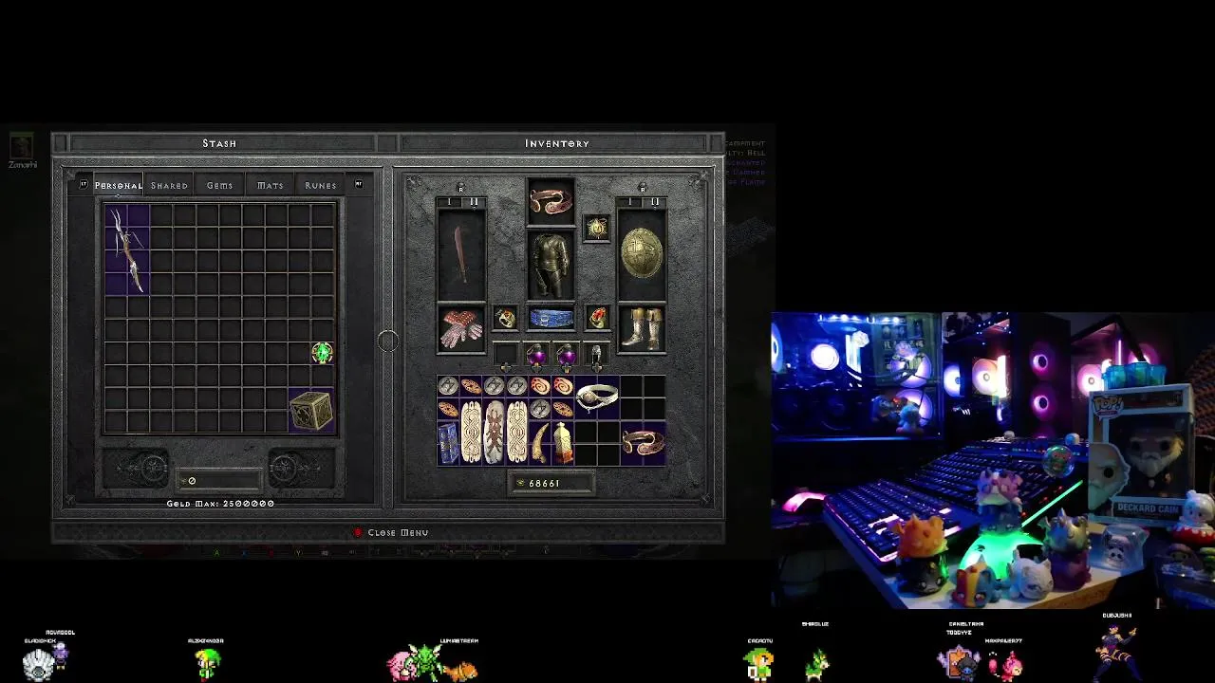Image resolution: width=1215 pixels, height=683 pixels.
Task: Click the LT previous-tab arrow in stash
Action: [84, 184]
